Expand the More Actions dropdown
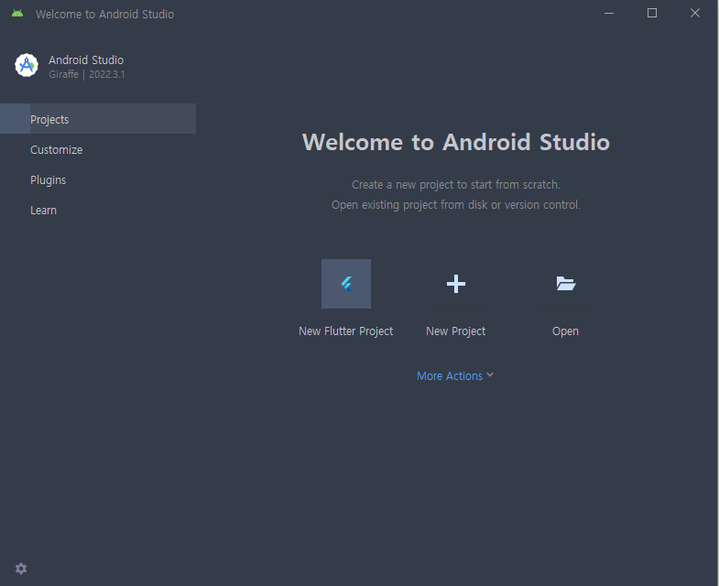The height and width of the screenshot is (586, 719). pyautogui.click(x=455, y=376)
